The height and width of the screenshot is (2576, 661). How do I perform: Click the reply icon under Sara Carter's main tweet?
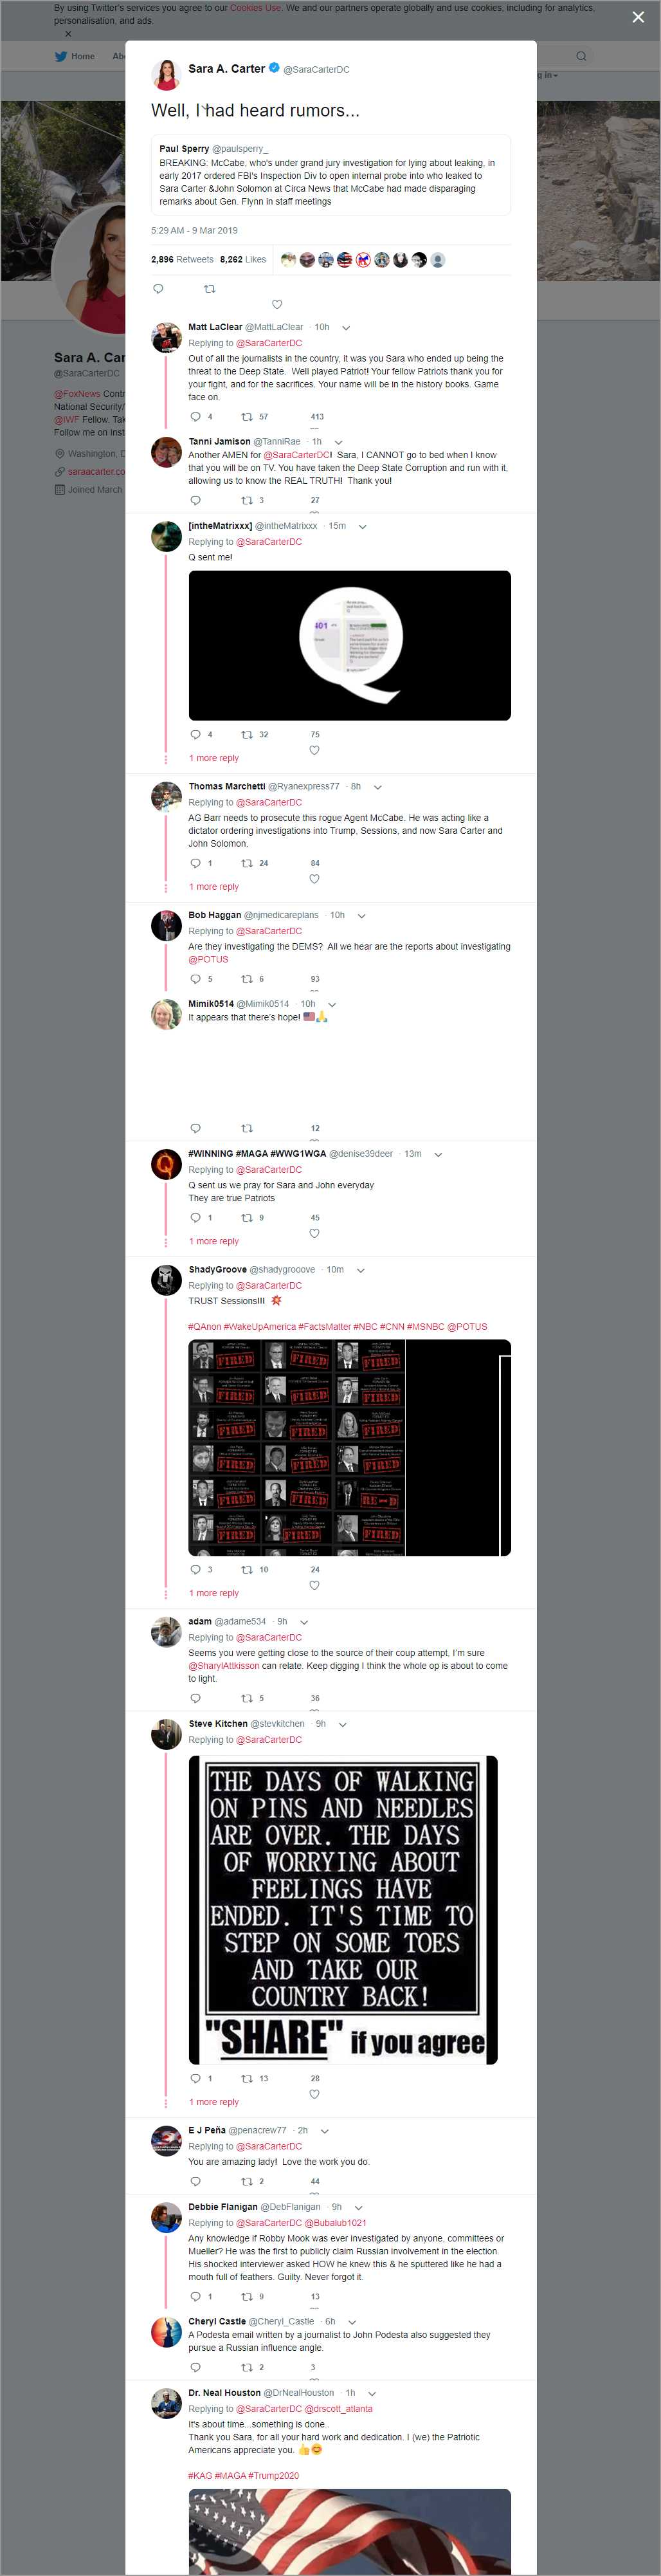[x=157, y=288]
